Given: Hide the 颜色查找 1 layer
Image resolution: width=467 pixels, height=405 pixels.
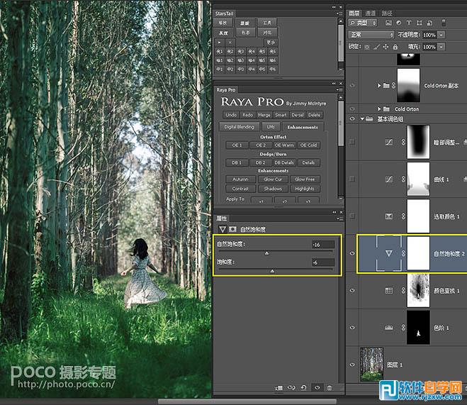Looking at the screenshot, I should pos(352,291).
